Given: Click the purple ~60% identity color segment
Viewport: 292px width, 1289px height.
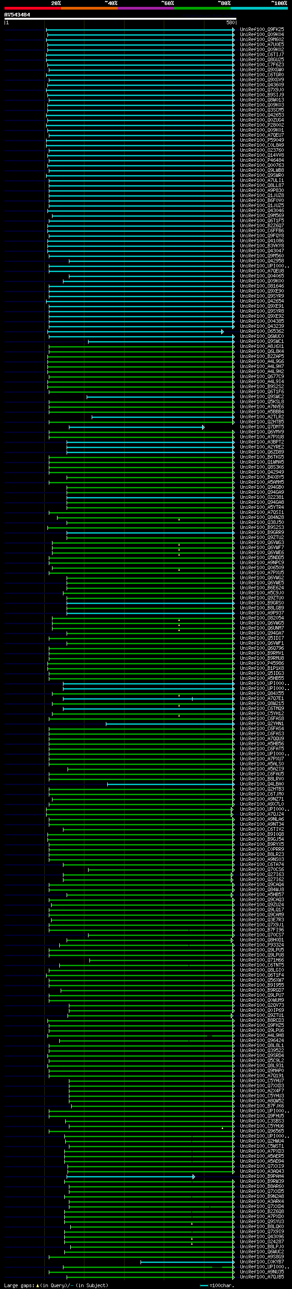Looking at the screenshot, I should click(146, 8).
